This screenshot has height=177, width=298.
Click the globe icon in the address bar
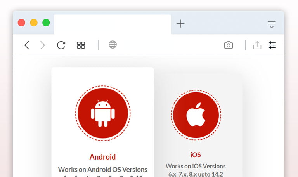click(113, 45)
